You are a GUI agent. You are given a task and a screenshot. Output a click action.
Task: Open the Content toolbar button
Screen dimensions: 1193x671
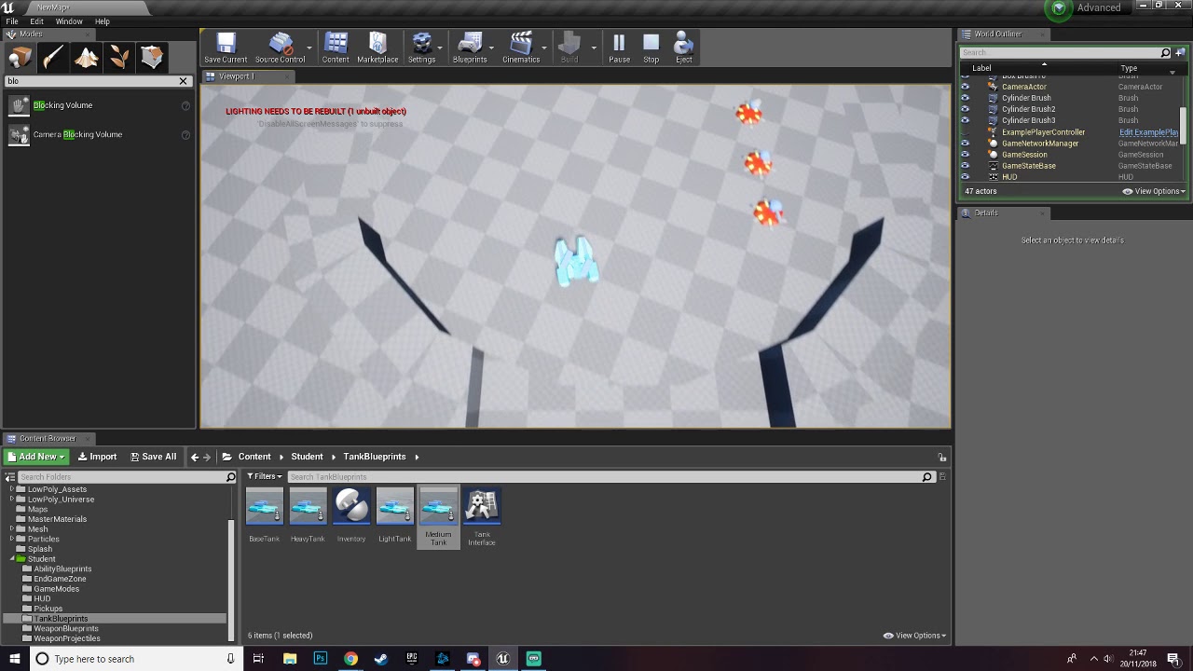pos(336,48)
